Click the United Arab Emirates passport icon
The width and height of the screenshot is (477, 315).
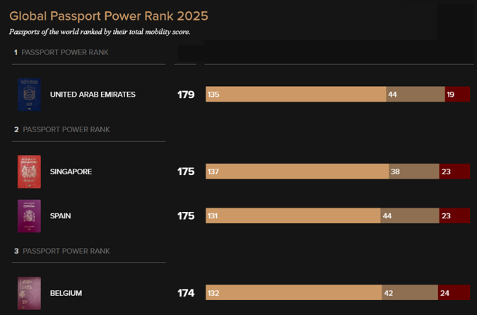[29, 95]
